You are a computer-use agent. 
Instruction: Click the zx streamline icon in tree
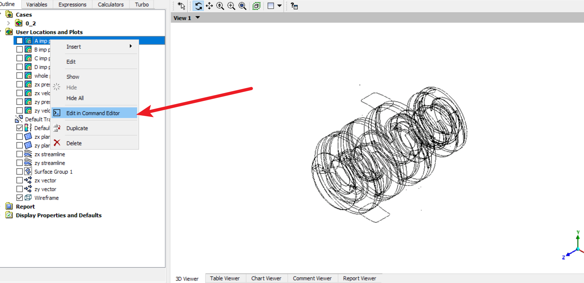(x=28, y=154)
